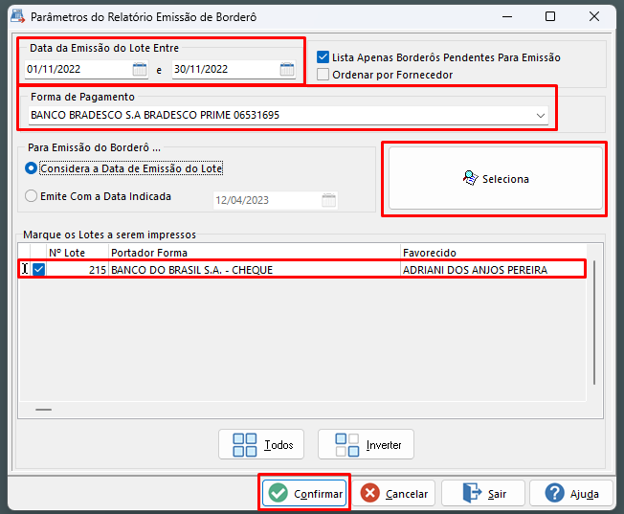624x514 pixels.
Task: Click the application icon in title bar
Action: point(17,16)
